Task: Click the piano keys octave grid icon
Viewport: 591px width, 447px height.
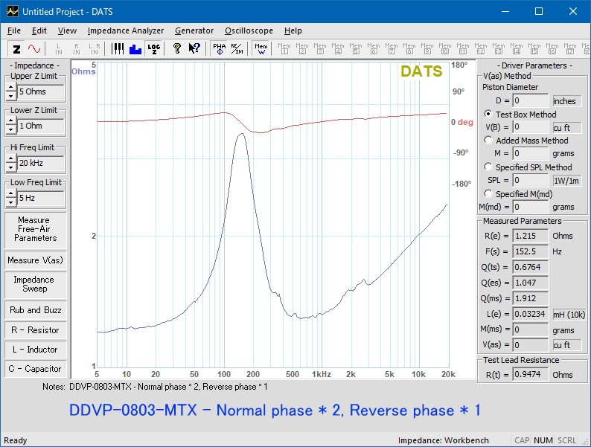Action: [x=118, y=49]
